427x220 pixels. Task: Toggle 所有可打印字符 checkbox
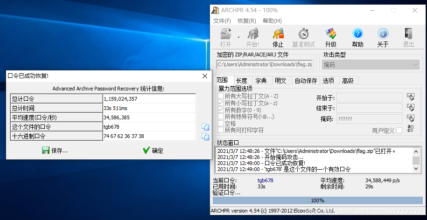(220, 130)
